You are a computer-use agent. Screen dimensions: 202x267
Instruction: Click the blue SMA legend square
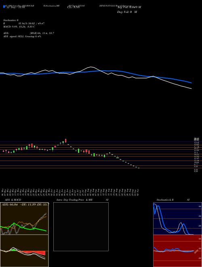point(4,6)
